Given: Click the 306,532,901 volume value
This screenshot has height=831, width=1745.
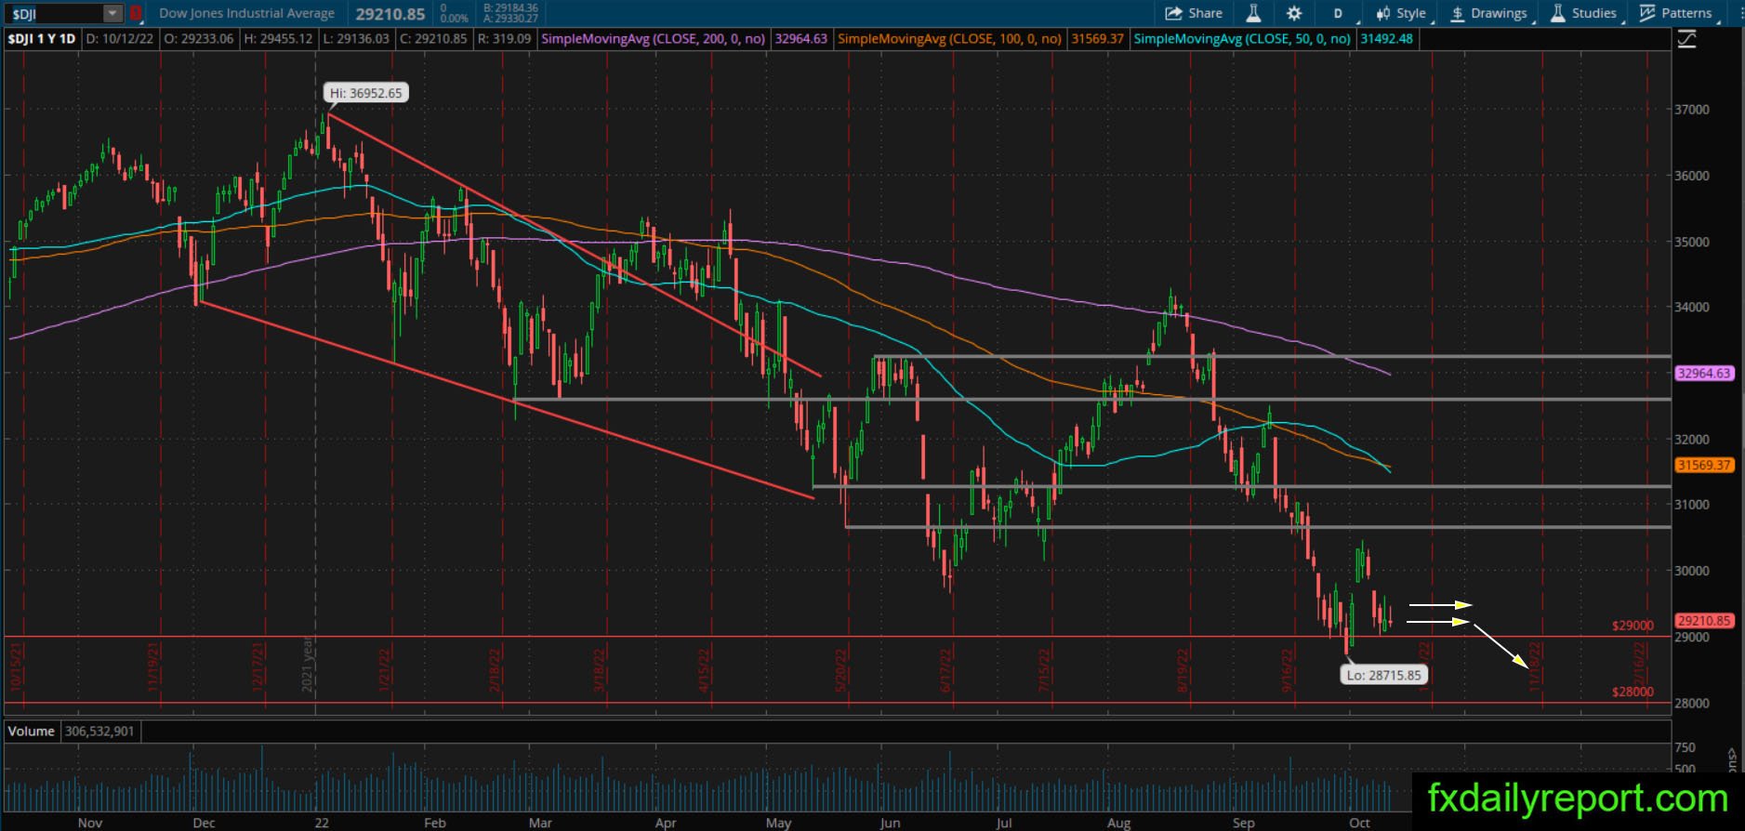Looking at the screenshot, I should click(x=99, y=732).
